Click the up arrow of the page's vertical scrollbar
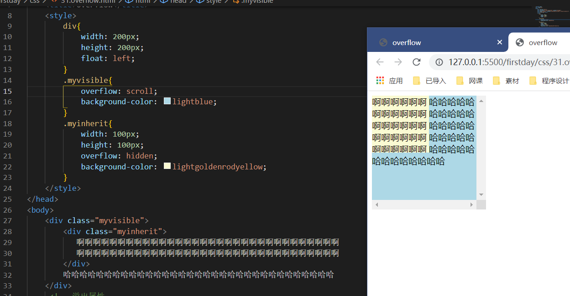The width and height of the screenshot is (570, 296). pyautogui.click(x=481, y=101)
